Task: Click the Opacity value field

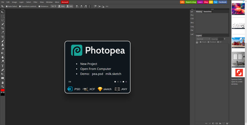Action: point(221,39)
